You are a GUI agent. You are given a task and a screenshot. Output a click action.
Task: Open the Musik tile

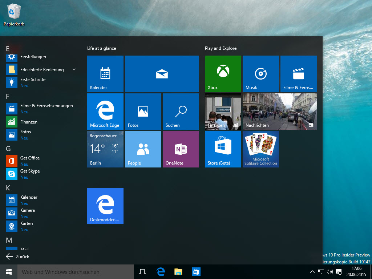261,73
